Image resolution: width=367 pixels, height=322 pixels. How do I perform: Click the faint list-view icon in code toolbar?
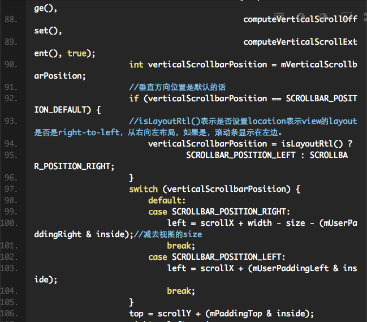(279, 16)
